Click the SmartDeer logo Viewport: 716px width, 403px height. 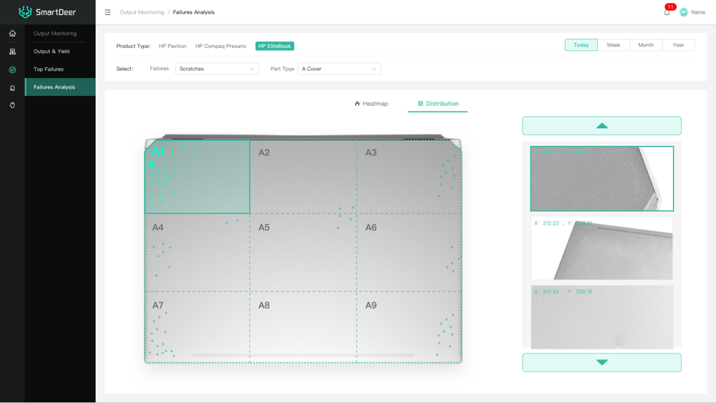(x=47, y=12)
